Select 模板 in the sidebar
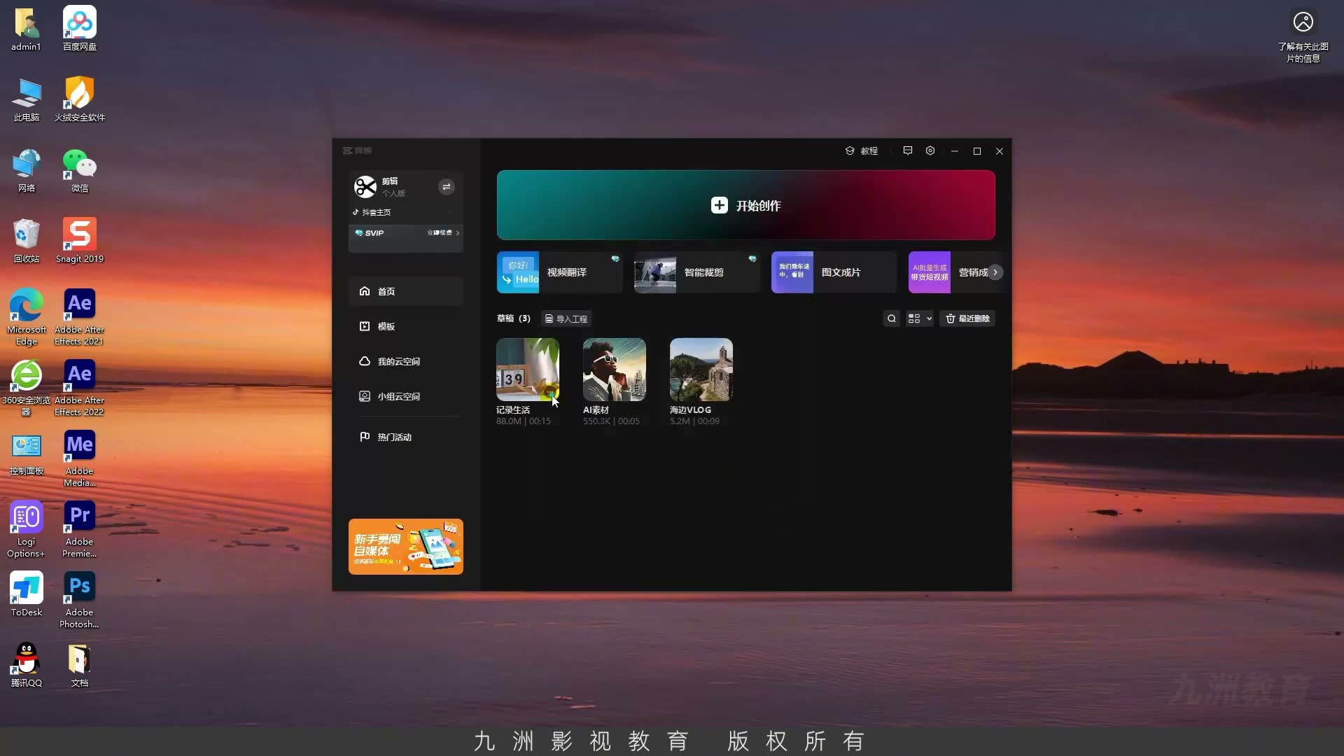 [406, 326]
